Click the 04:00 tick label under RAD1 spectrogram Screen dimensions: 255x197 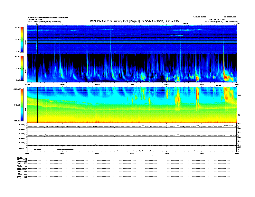pos(62,85)
